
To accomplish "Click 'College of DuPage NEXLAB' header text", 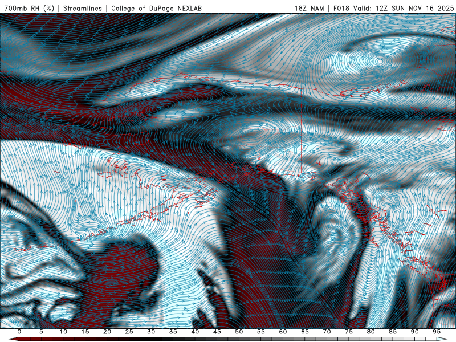I will pyautogui.click(x=156, y=8).
